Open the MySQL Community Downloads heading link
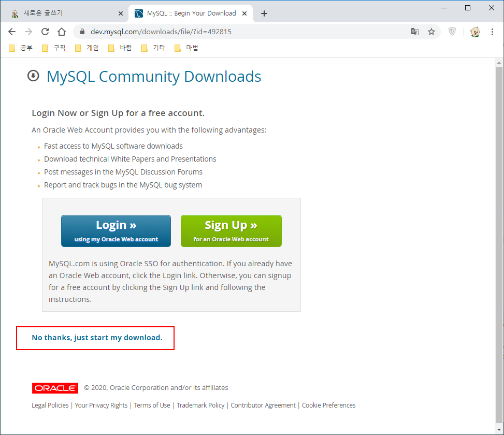This screenshot has height=435, width=504. coord(154,77)
